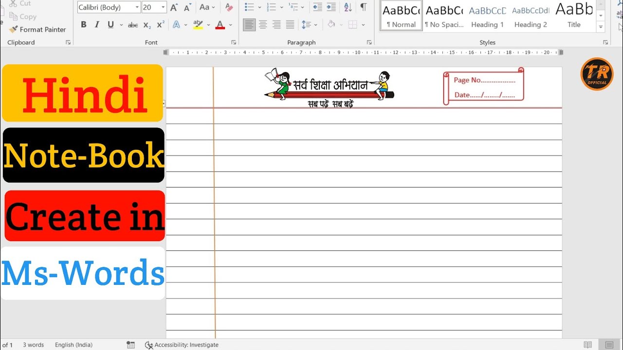Expand the Styles gallery More arrow
The image size is (623, 350).
(601, 27)
